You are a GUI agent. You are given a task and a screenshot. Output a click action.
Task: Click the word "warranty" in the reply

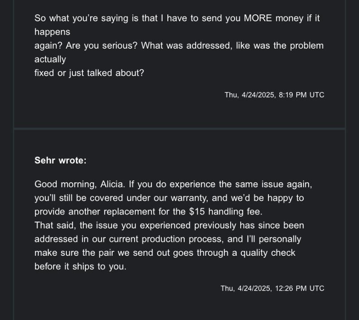[x=209, y=198]
